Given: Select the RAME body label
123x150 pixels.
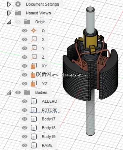Looking at the screenshot, I should (x=47, y=145).
